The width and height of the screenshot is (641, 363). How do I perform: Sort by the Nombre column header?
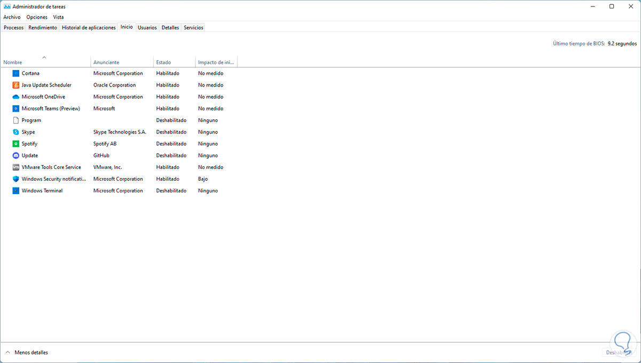click(45, 62)
